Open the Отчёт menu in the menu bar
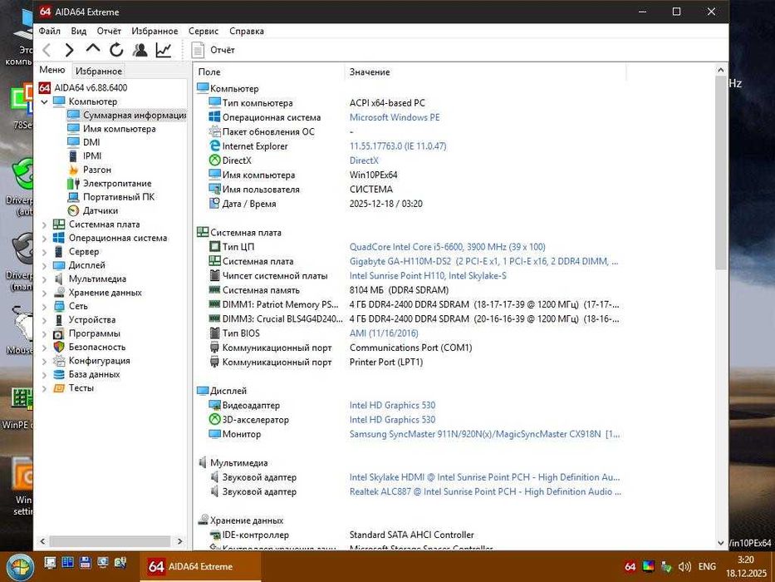Screen dimensions: 775x582 pos(109,31)
